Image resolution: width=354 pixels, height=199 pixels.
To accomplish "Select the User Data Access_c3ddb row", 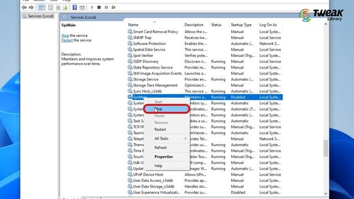I will coord(205,180).
